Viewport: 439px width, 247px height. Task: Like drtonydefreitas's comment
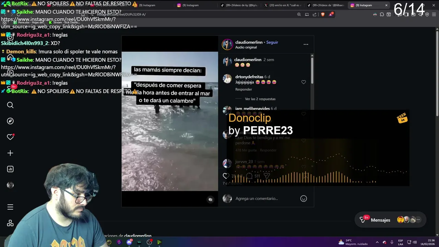(304, 82)
